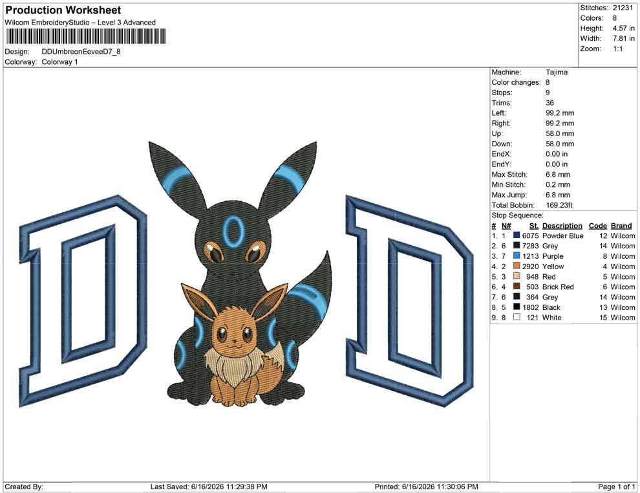Click the barcode under the worksheet title

pos(85,36)
